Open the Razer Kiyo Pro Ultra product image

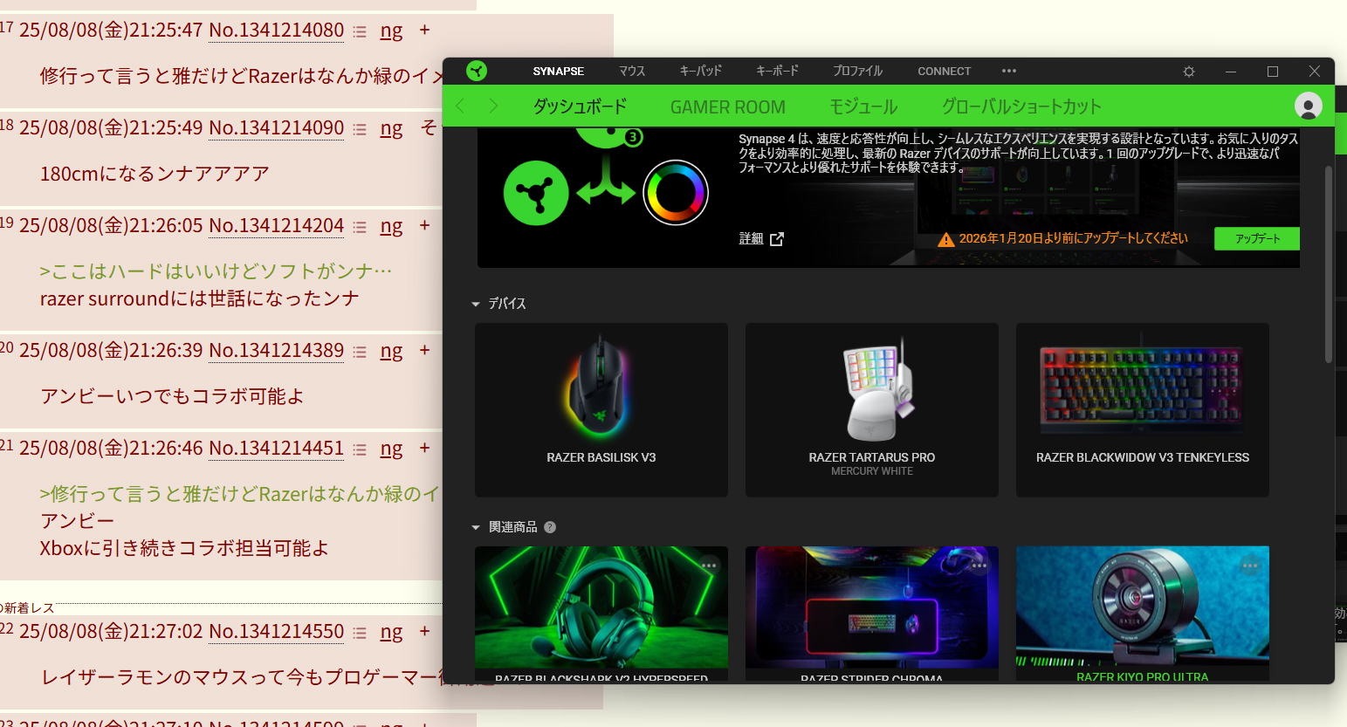click(x=1143, y=607)
